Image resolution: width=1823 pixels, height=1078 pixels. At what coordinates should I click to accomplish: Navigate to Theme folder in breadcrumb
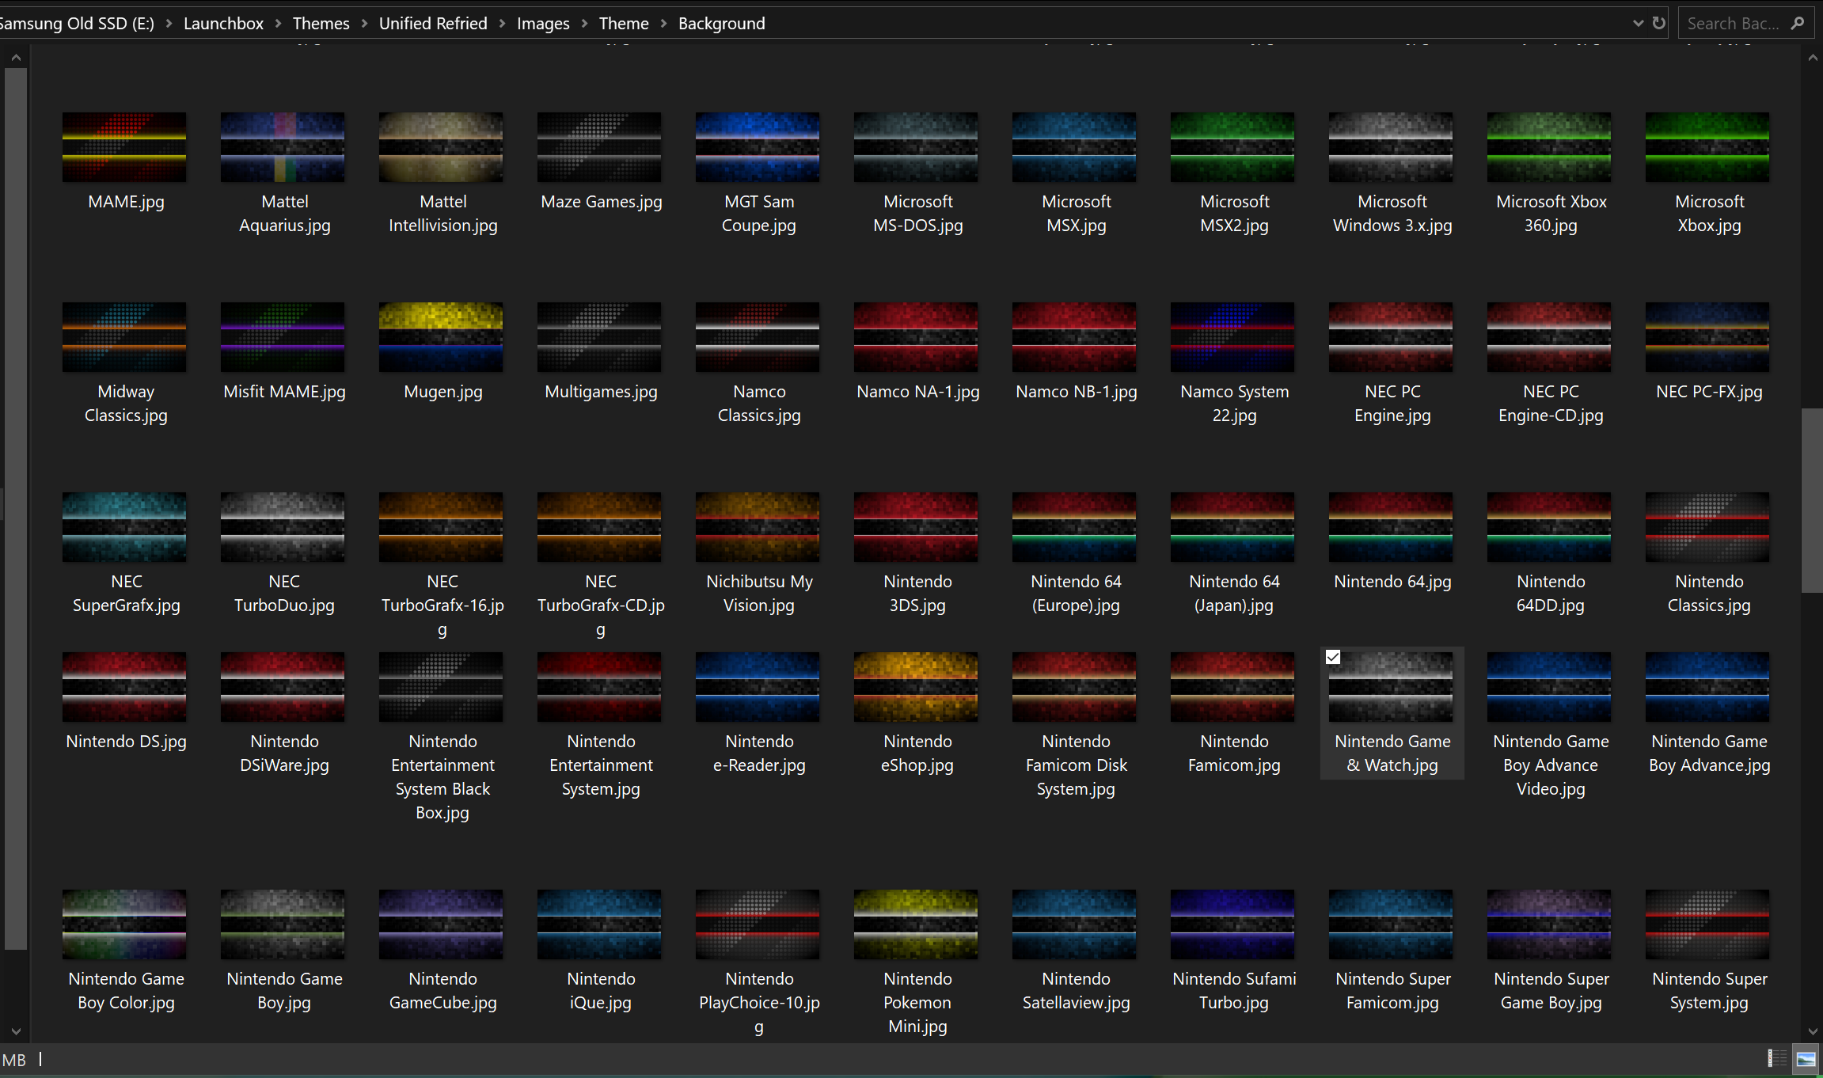pyautogui.click(x=624, y=23)
